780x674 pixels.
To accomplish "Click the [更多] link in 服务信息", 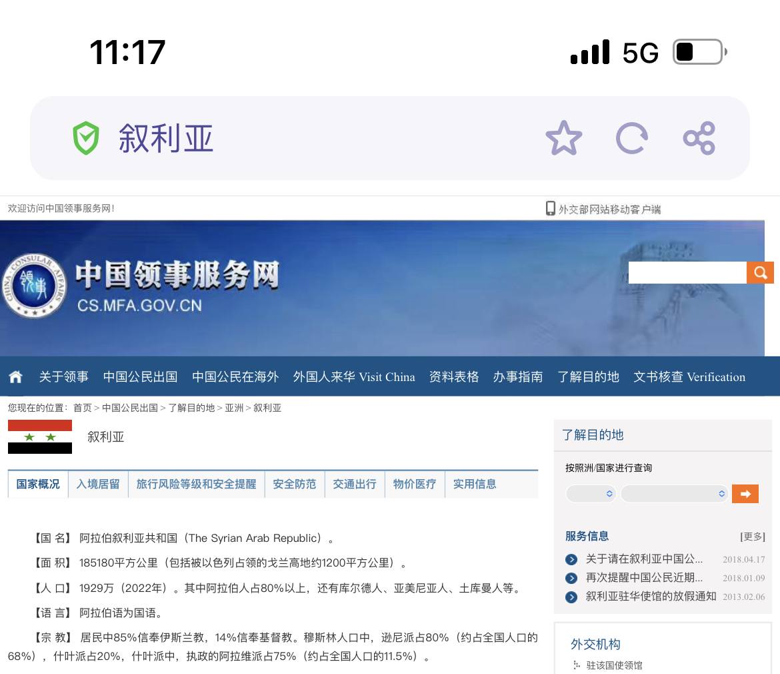I will click(753, 536).
